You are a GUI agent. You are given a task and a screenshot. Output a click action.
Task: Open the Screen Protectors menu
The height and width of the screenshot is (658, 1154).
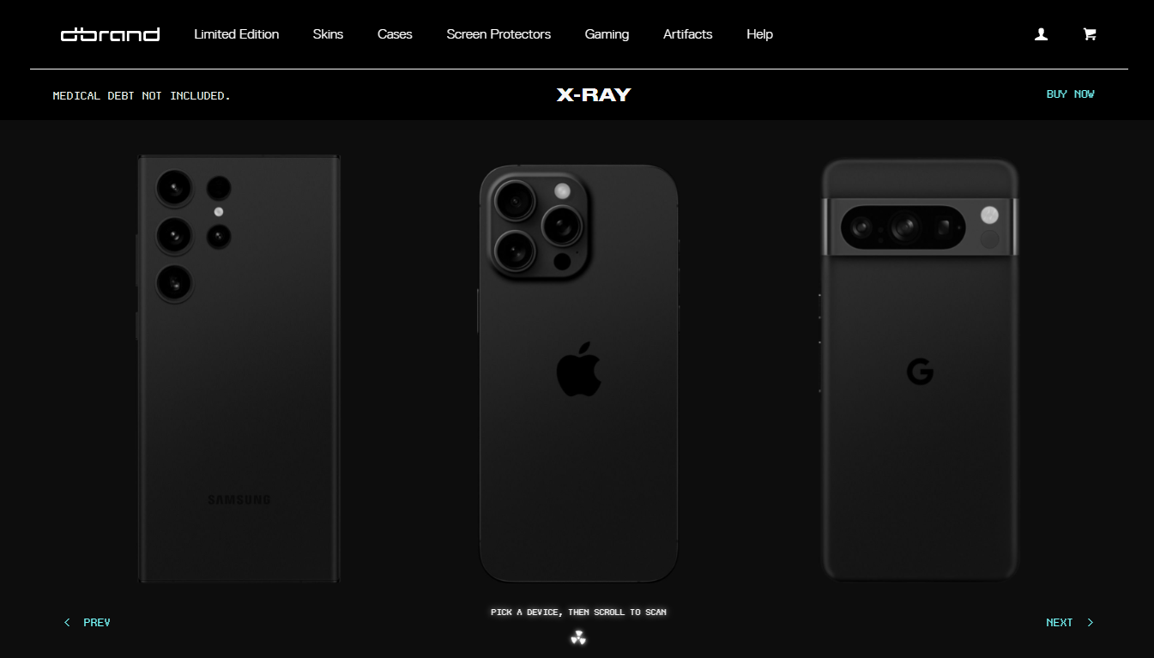tap(498, 34)
